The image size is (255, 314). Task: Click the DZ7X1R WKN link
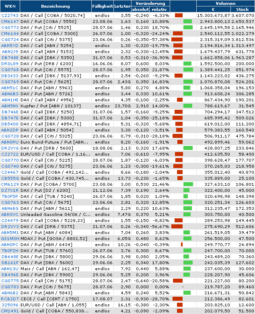pyautogui.click(x=10, y=190)
